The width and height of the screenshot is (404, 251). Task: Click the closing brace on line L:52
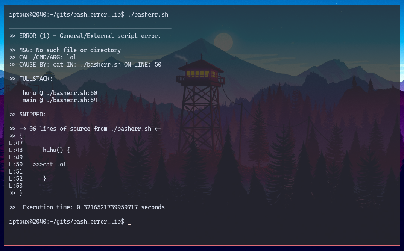[44, 178]
